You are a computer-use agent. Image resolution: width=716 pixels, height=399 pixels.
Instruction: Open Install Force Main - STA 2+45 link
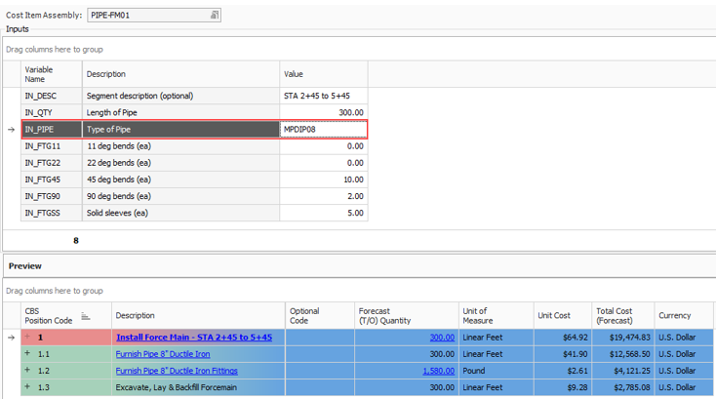(x=193, y=338)
